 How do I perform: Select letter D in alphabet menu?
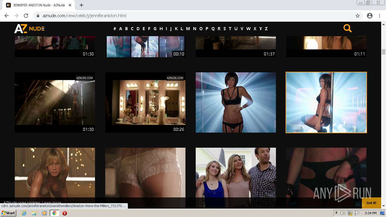[x=138, y=29]
